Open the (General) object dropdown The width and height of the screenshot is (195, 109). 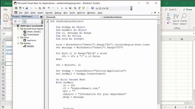coord(73,17)
